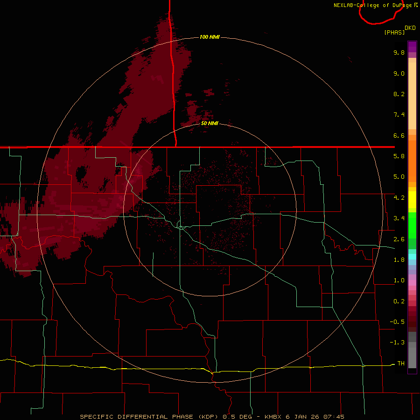Click the 4.2 scale value
This screenshot has width=420, height=420.
pos(399,198)
